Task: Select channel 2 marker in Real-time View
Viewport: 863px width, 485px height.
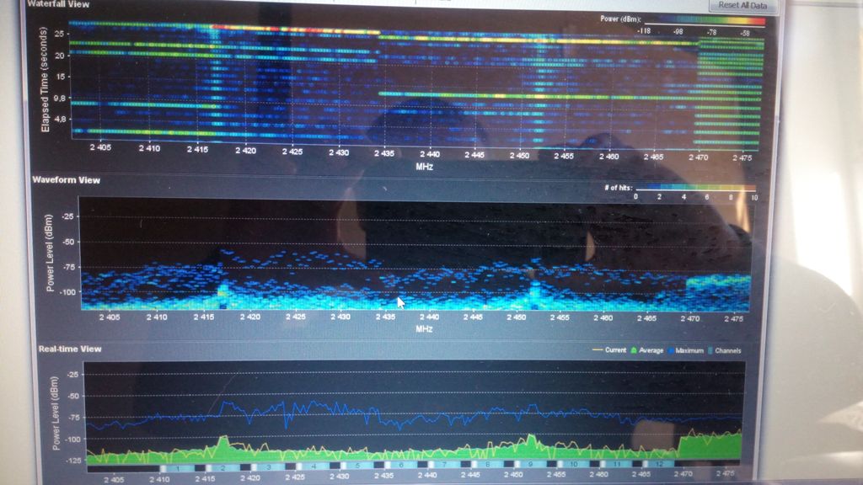Action: click(x=222, y=466)
